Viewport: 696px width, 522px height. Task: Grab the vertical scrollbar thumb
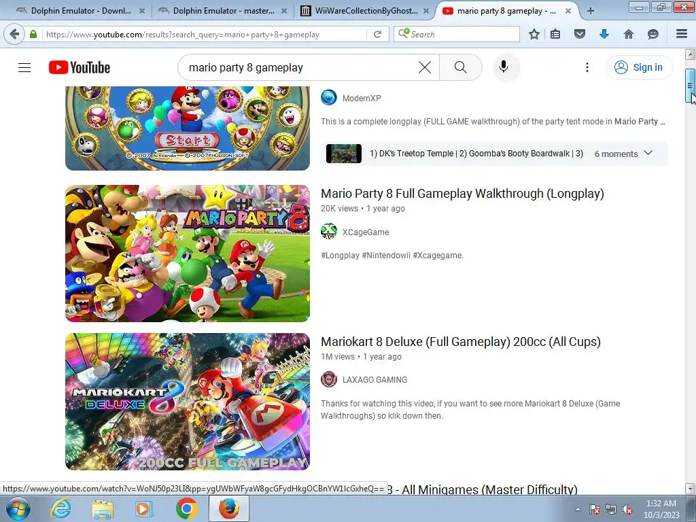(x=691, y=86)
